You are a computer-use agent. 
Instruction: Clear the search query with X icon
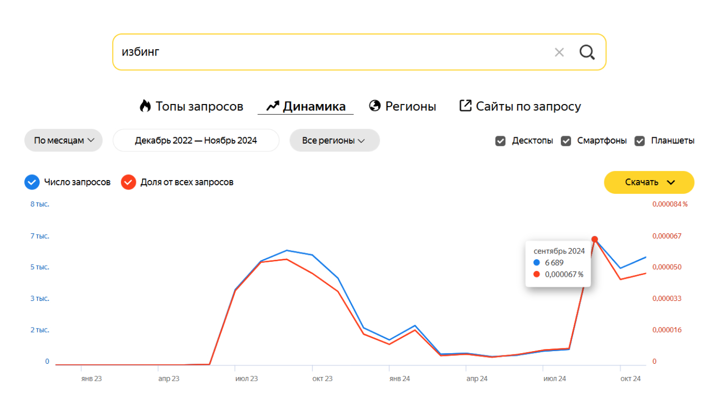pos(559,52)
